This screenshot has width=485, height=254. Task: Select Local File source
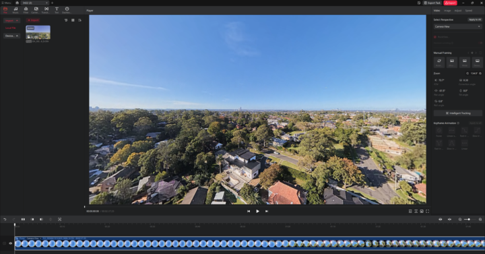coord(11,28)
